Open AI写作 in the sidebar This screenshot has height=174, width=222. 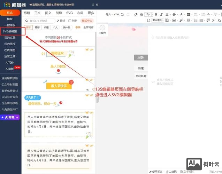click(10, 63)
